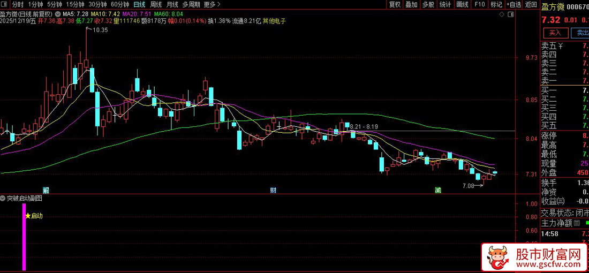Click the 盈方微 stock name header
Viewport: 589px width, 273px height.
click(552, 6)
